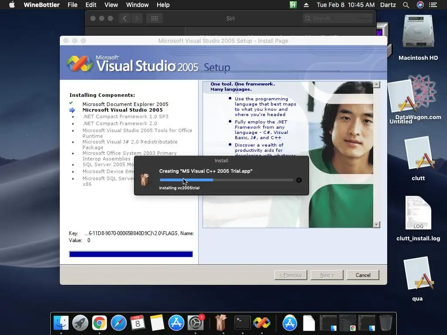Screen dimensions: 447x335
Task: Open Google Chrome in the Dock
Action: pos(99,323)
